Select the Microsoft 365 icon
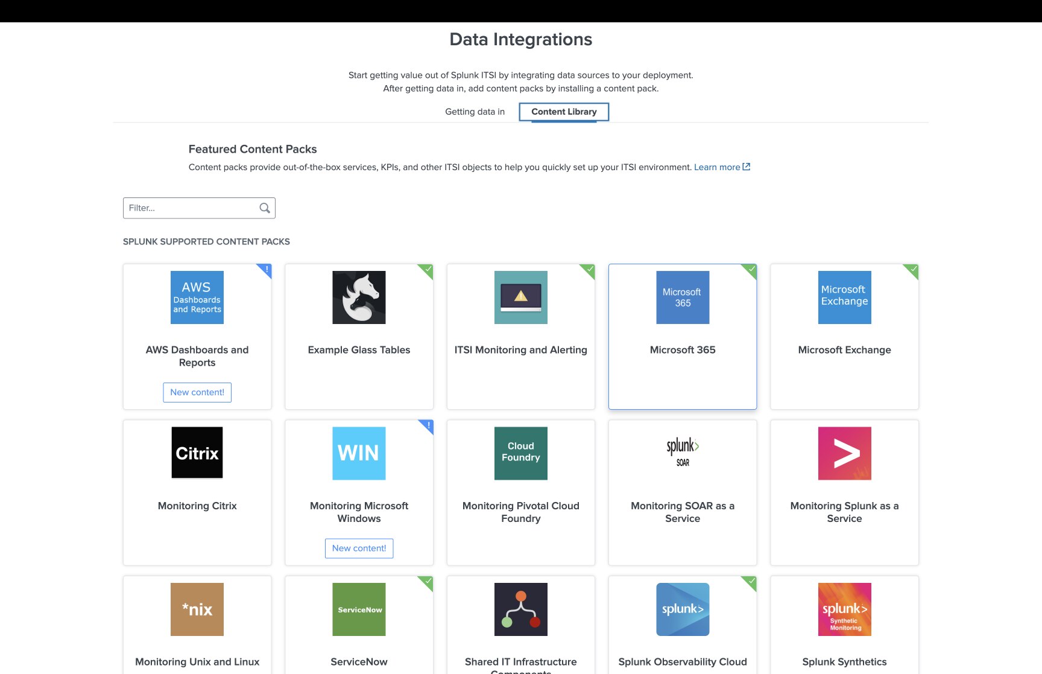Viewport: 1042px width, 674px height. [682, 297]
